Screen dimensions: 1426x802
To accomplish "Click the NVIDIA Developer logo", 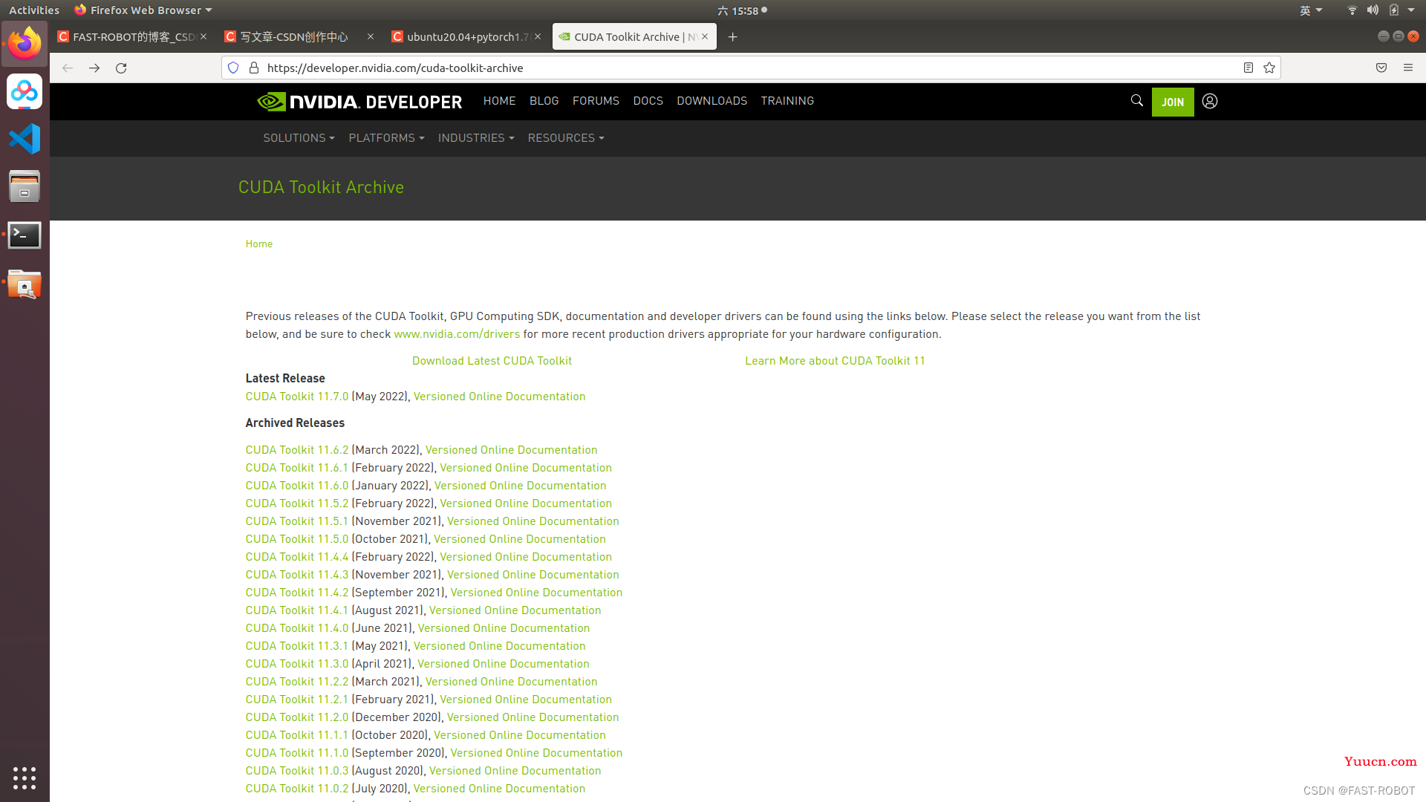I will [x=359, y=101].
